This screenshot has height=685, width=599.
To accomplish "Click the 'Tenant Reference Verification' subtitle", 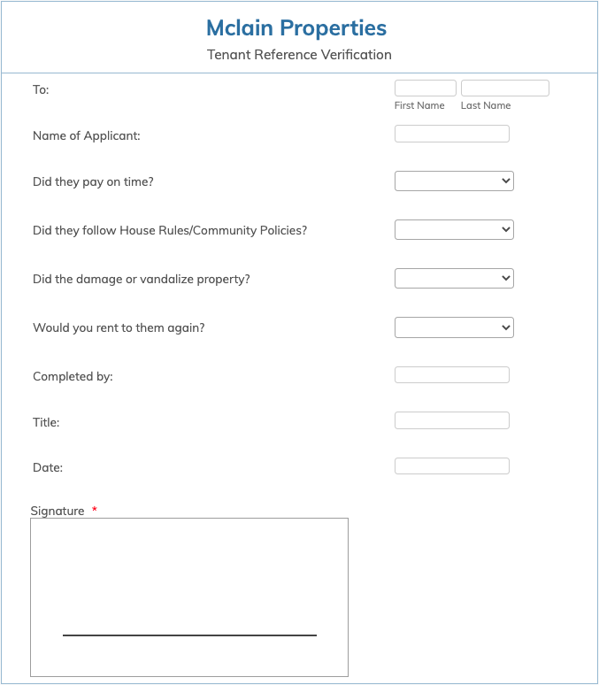I will (299, 55).
